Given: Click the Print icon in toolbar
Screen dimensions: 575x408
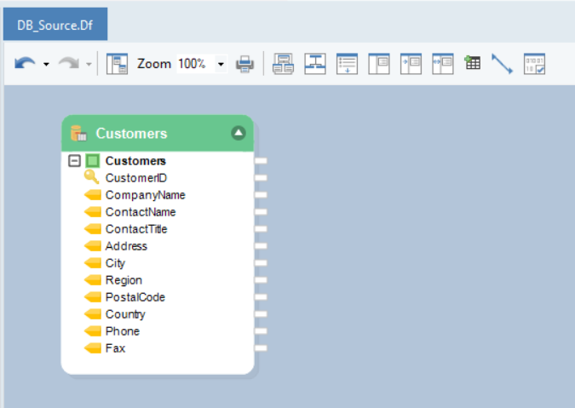Looking at the screenshot, I should coord(245,64).
